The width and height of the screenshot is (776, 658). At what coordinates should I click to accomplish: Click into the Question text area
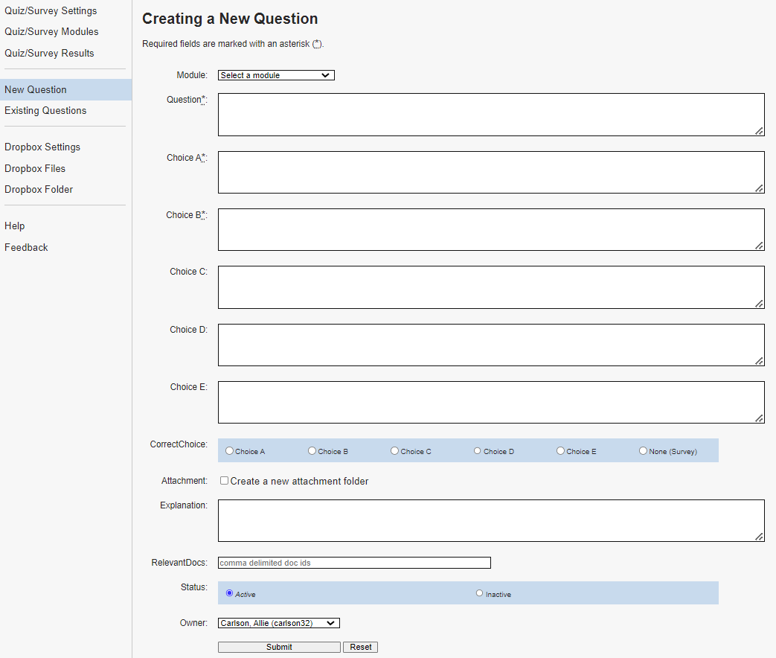[491, 115]
